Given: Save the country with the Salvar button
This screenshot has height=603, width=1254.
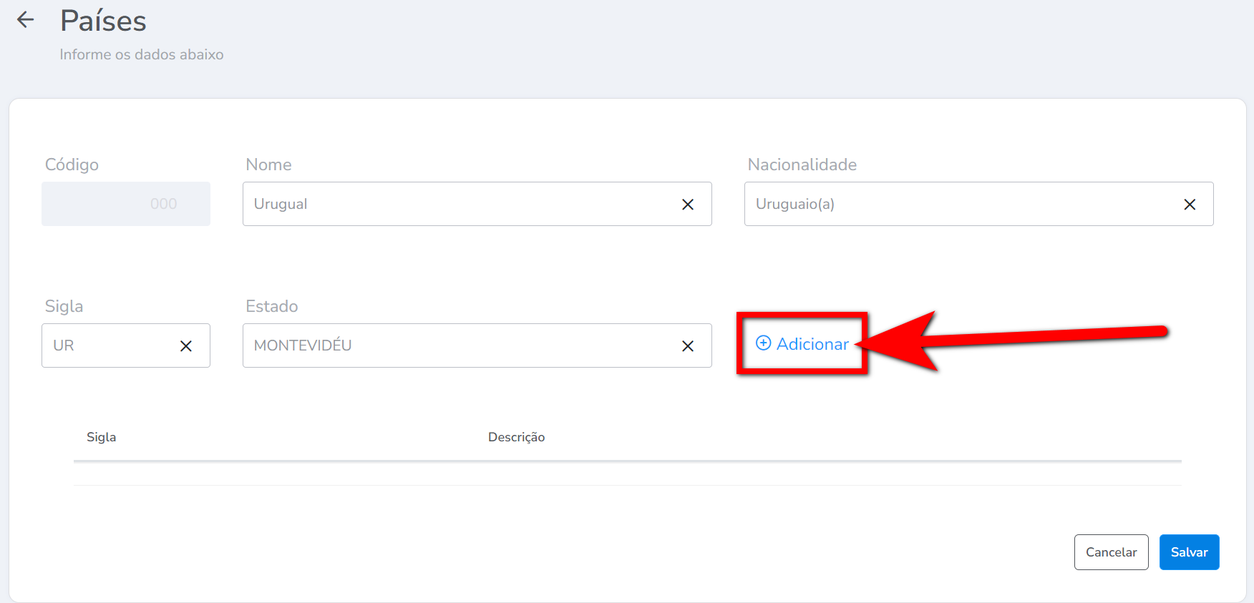Looking at the screenshot, I should tap(1189, 552).
